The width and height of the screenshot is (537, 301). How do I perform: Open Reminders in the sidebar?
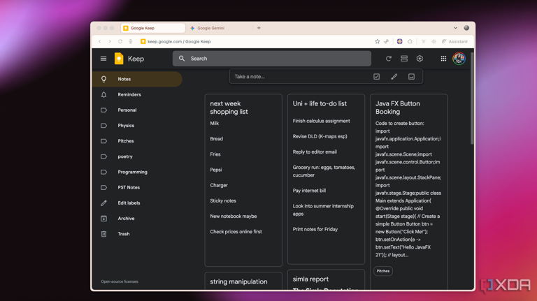click(x=137, y=95)
